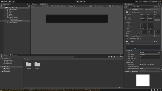Select the Ground object in Hierarchy
Viewport: 162px width, 91px height.
click(11, 11)
